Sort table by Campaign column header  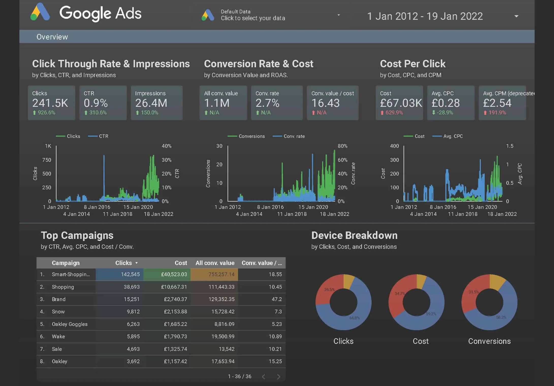(x=66, y=263)
